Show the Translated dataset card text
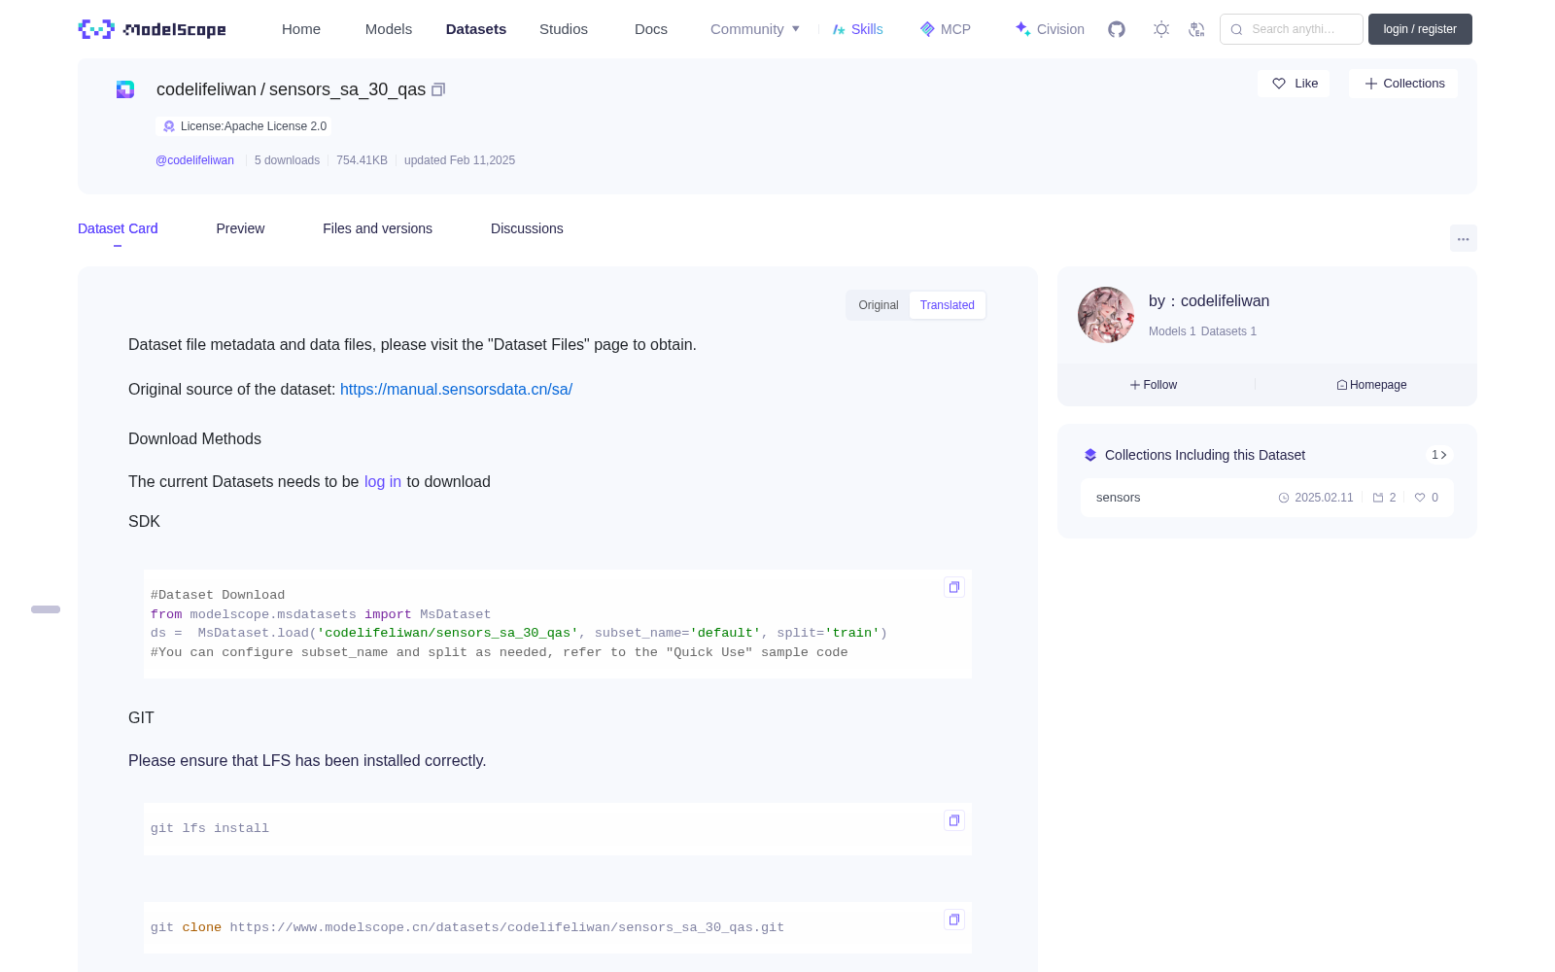1555x972 pixels. pos(948,305)
